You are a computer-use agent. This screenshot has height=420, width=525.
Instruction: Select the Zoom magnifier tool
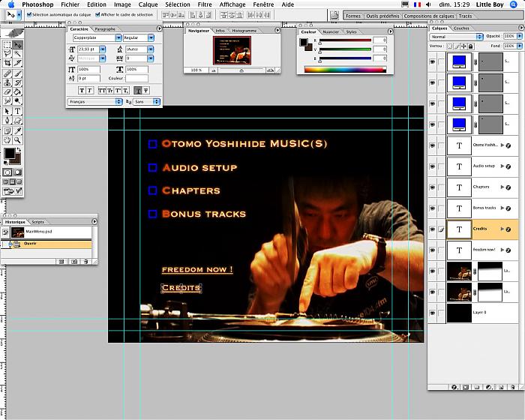[x=18, y=140]
